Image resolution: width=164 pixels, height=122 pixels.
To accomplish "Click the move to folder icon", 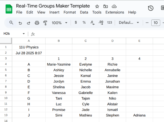I will (x=105, y=6).
